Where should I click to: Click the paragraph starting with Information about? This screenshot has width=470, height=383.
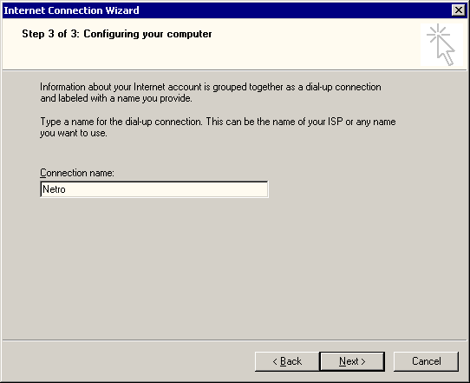click(x=211, y=92)
